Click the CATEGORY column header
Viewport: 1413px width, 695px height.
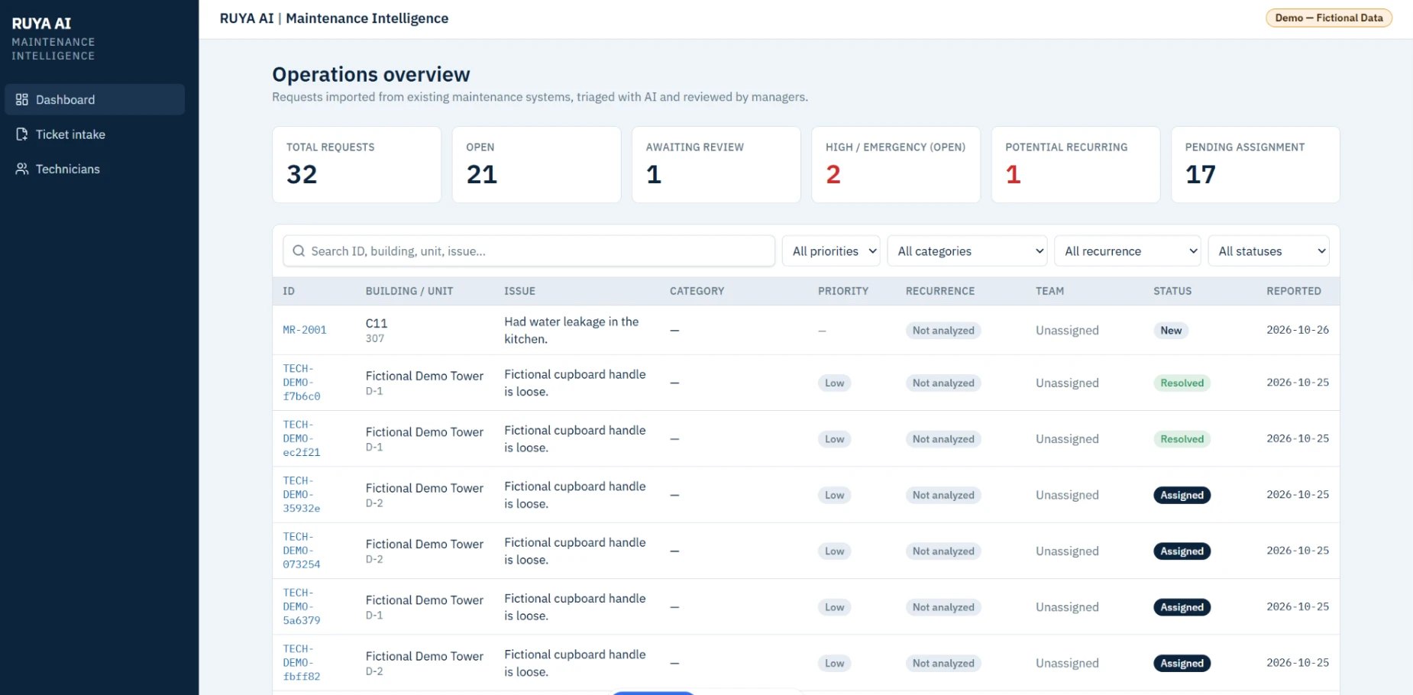tap(697, 291)
